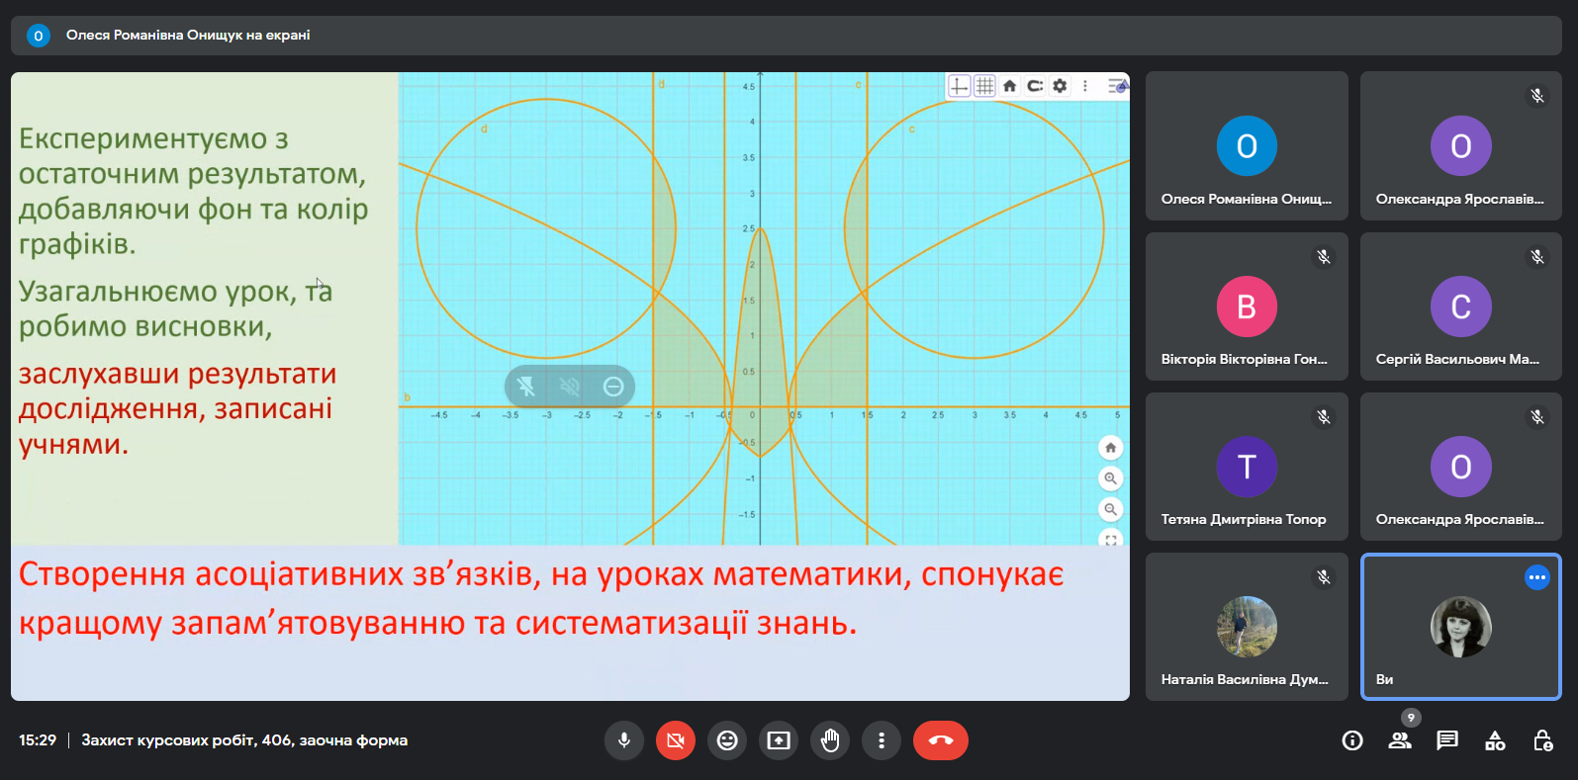This screenshot has width=1578, height=780.
Task: Click the pink B avatar of Вікторія
Action: 1247,306
